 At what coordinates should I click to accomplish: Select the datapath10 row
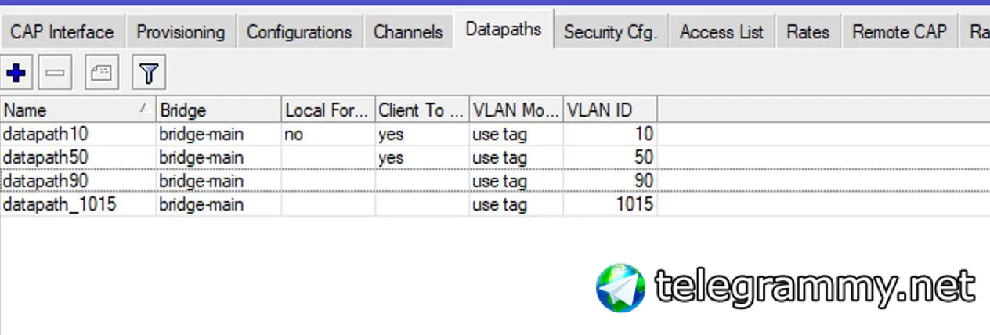pyautogui.click(x=329, y=134)
